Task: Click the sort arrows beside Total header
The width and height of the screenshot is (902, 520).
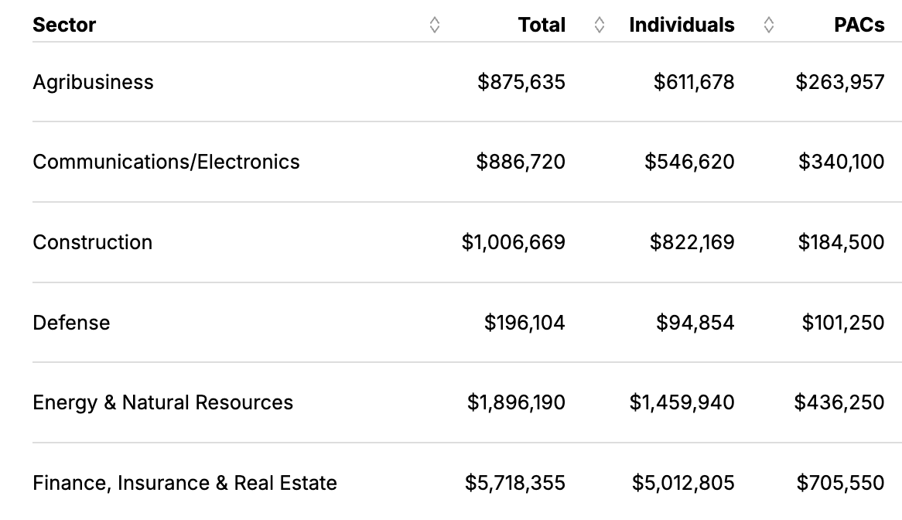Action: 600,25
